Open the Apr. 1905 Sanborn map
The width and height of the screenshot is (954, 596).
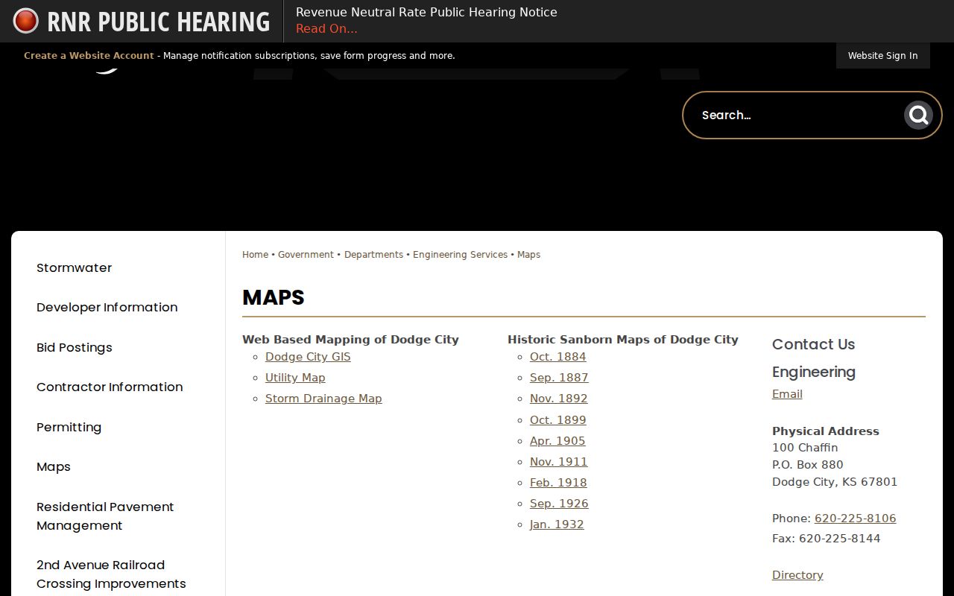[x=557, y=441]
